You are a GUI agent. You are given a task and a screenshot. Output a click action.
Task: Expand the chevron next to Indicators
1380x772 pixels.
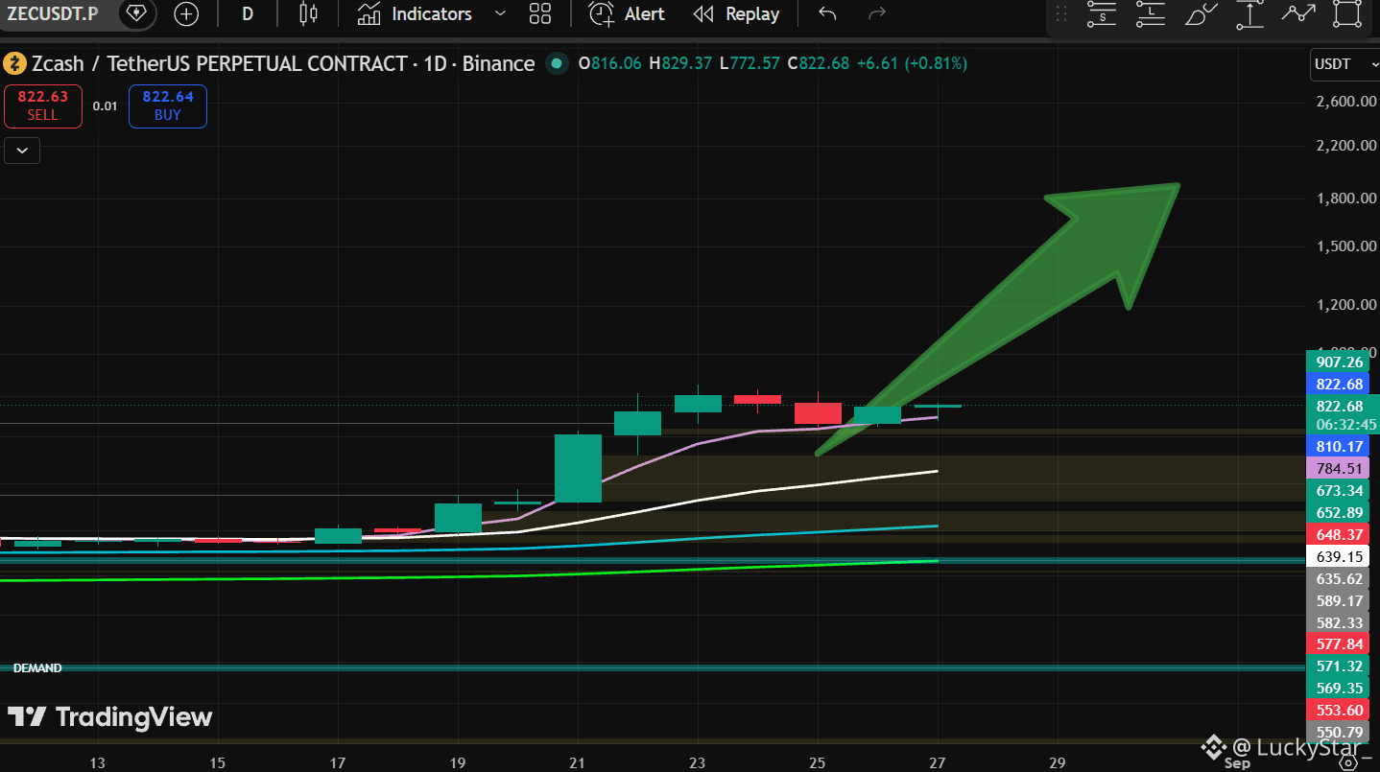pyautogui.click(x=499, y=13)
